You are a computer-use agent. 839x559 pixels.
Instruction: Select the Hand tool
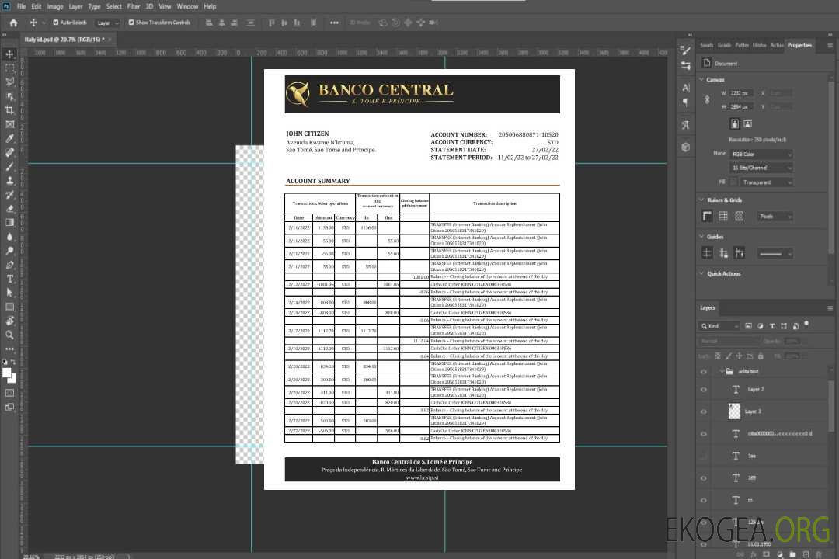click(9, 321)
